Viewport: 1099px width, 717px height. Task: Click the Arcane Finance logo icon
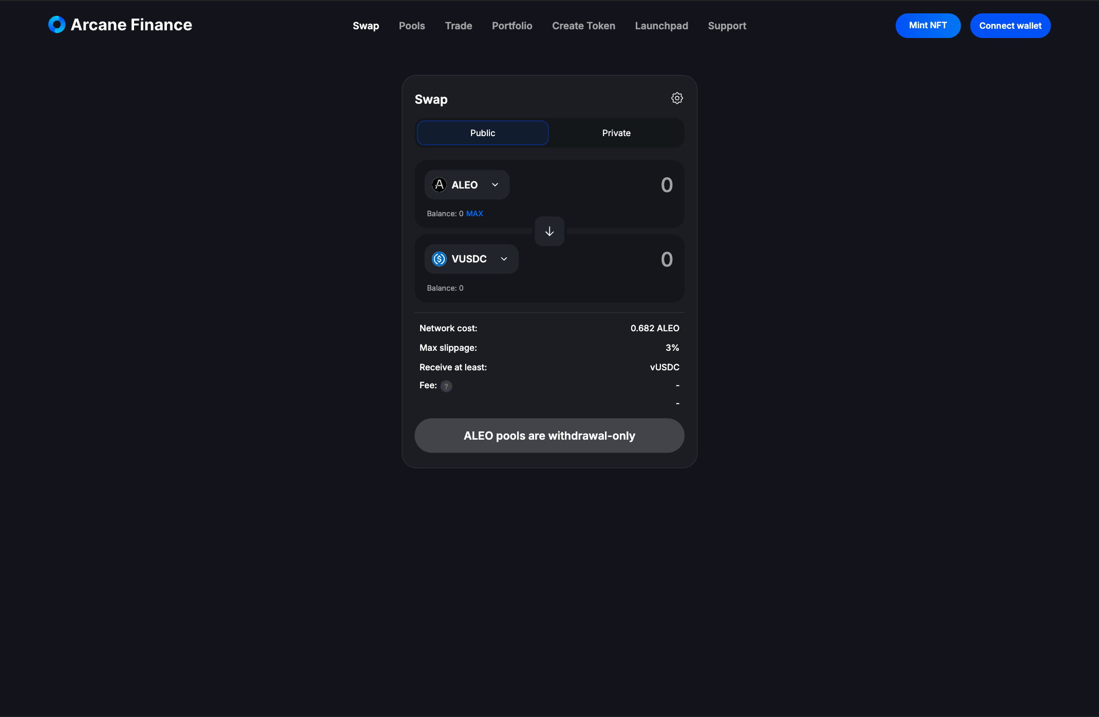point(57,25)
